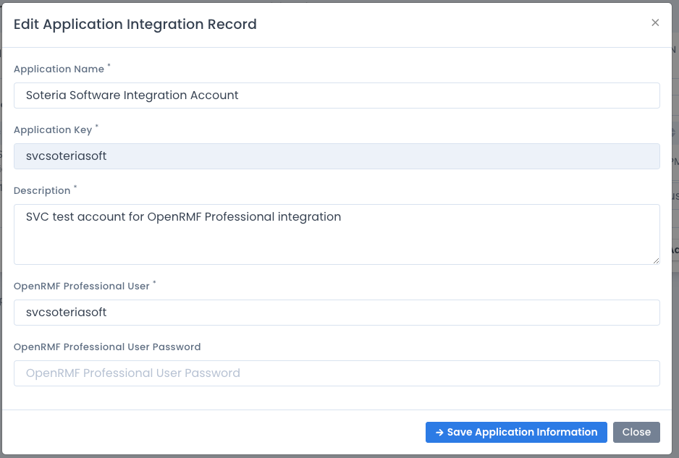Click the 'Application Key' label
This screenshot has width=679, height=458.
click(x=53, y=130)
